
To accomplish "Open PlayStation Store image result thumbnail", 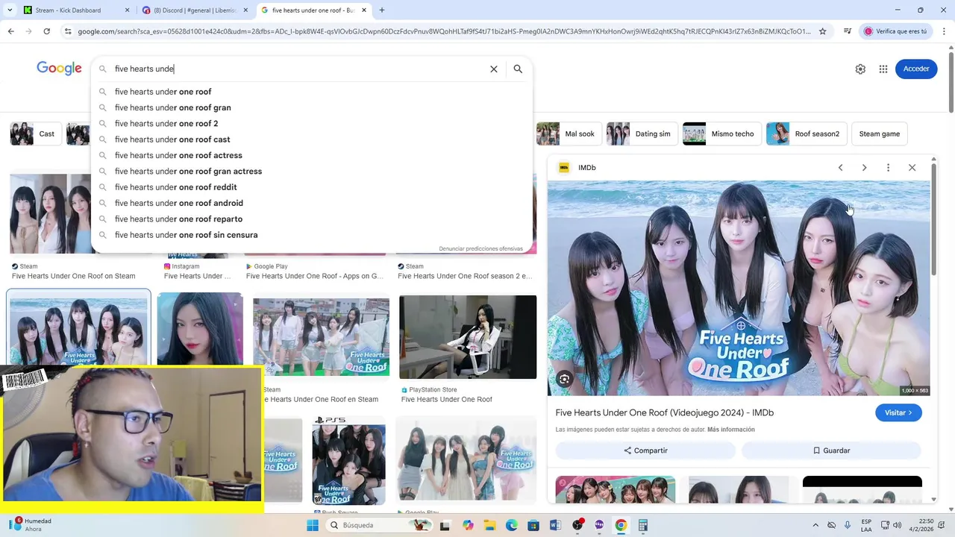I will click(x=468, y=337).
